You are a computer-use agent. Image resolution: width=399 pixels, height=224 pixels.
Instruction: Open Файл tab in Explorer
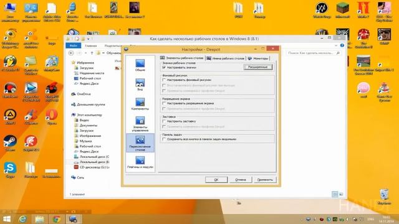pyautogui.click(x=74, y=45)
